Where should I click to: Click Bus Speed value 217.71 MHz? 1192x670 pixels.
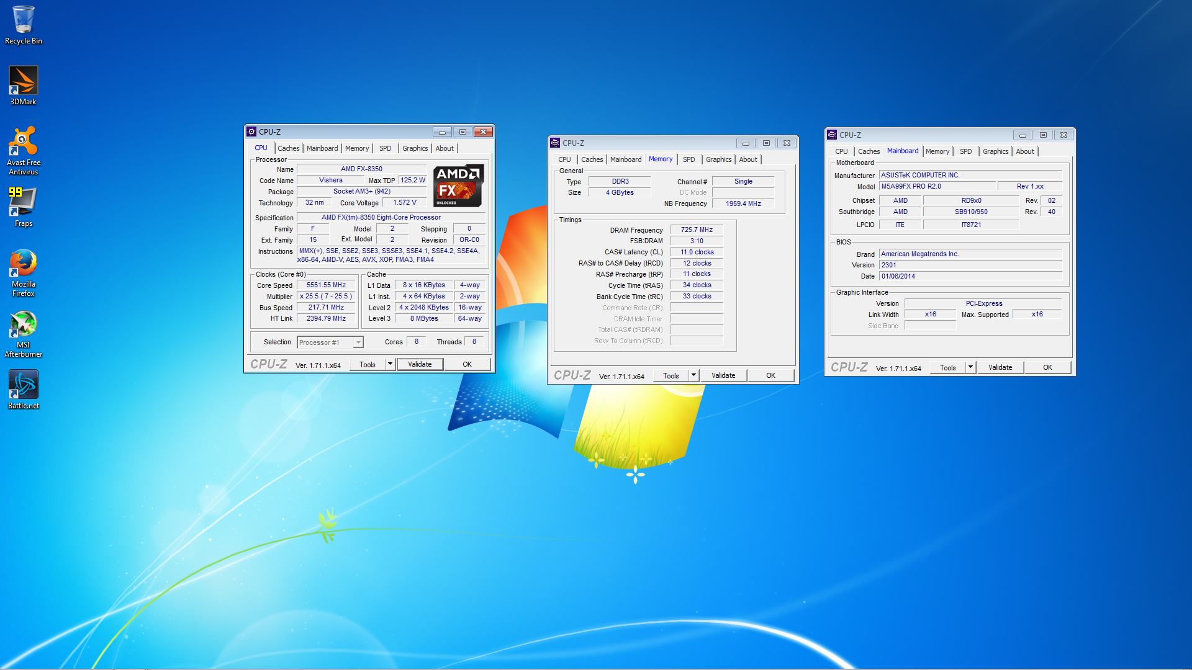click(326, 308)
